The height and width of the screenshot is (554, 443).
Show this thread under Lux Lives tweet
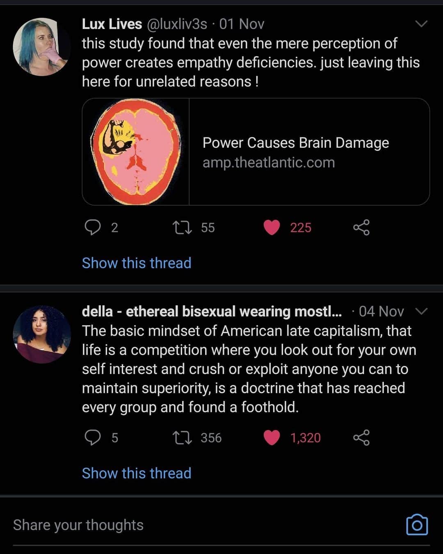point(137,263)
